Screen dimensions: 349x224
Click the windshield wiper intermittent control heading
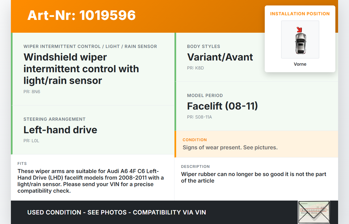(x=81, y=69)
